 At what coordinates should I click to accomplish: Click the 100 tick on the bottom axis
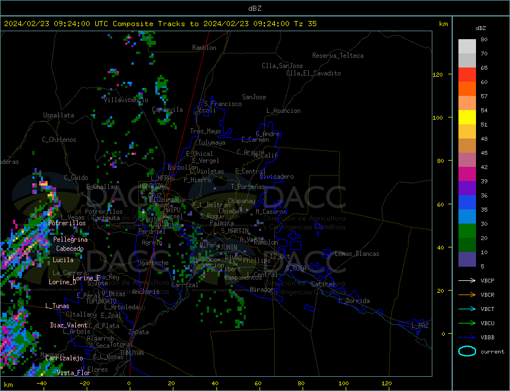click(343, 384)
